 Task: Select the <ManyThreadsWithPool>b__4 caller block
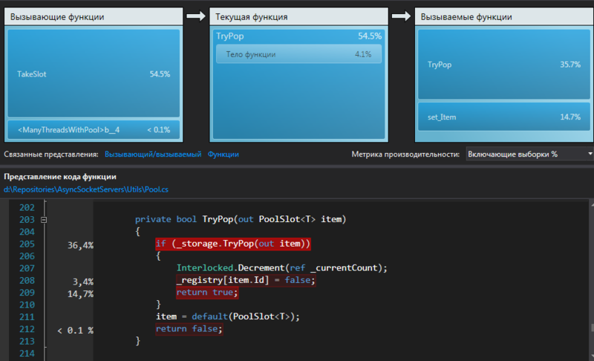pos(94,129)
